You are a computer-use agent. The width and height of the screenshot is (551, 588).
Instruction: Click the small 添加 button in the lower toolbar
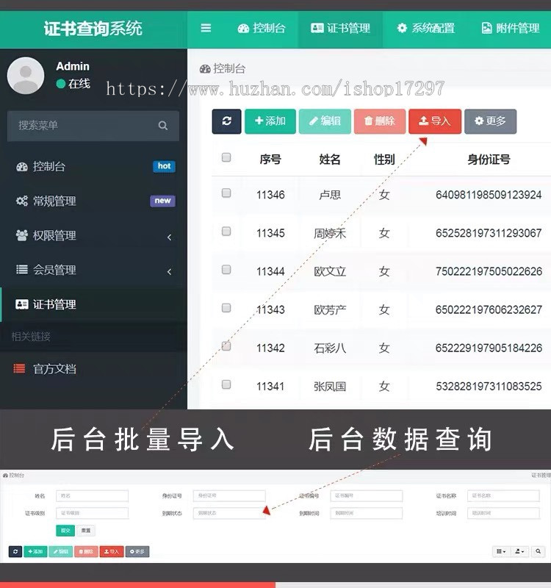tap(35, 552)
